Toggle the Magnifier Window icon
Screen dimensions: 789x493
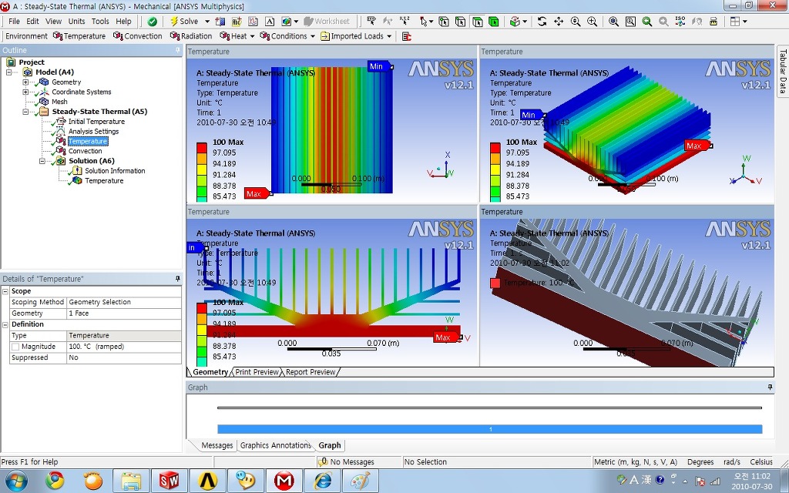[630, 21]
